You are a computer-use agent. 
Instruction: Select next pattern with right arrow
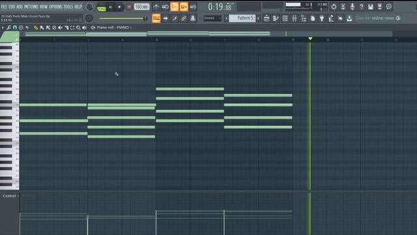(258, 18)
